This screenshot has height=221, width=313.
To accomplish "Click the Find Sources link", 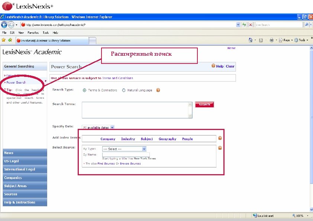I will coord(106,163).
